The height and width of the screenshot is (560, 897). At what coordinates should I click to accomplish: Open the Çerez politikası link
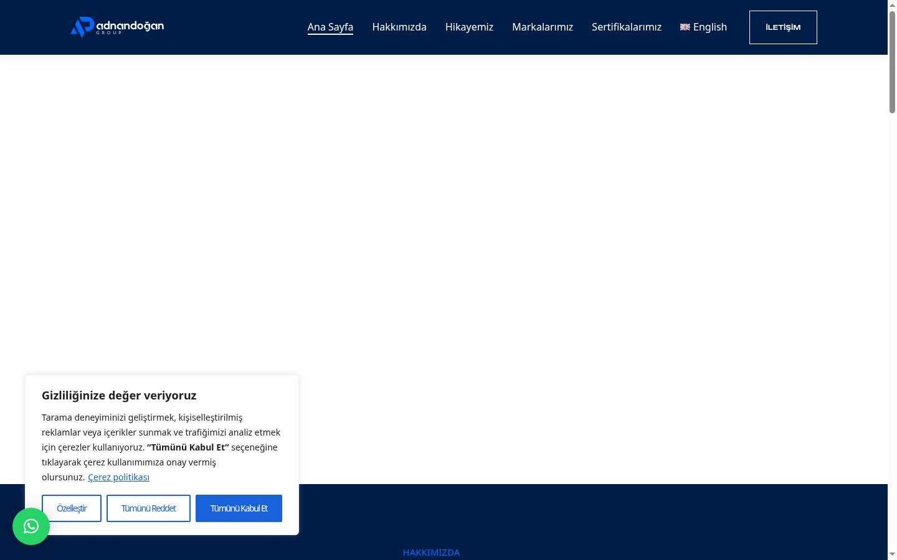118,477
